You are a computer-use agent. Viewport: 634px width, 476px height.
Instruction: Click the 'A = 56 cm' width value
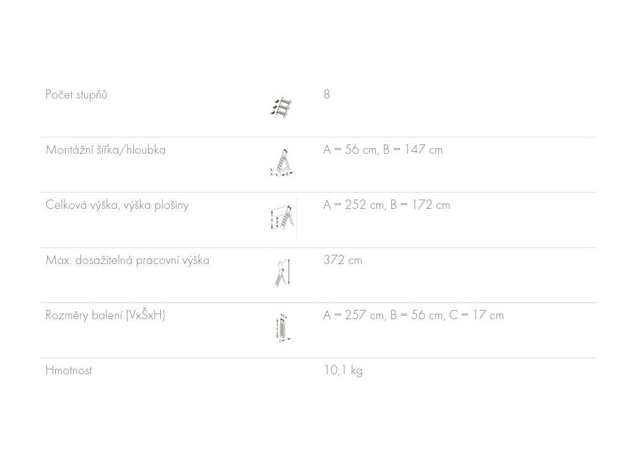(349, 150)
